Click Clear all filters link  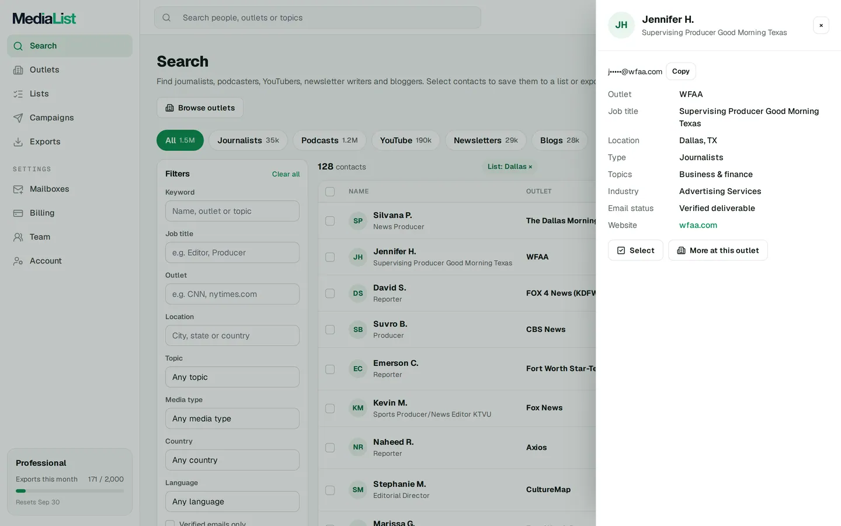click(286, 174)
